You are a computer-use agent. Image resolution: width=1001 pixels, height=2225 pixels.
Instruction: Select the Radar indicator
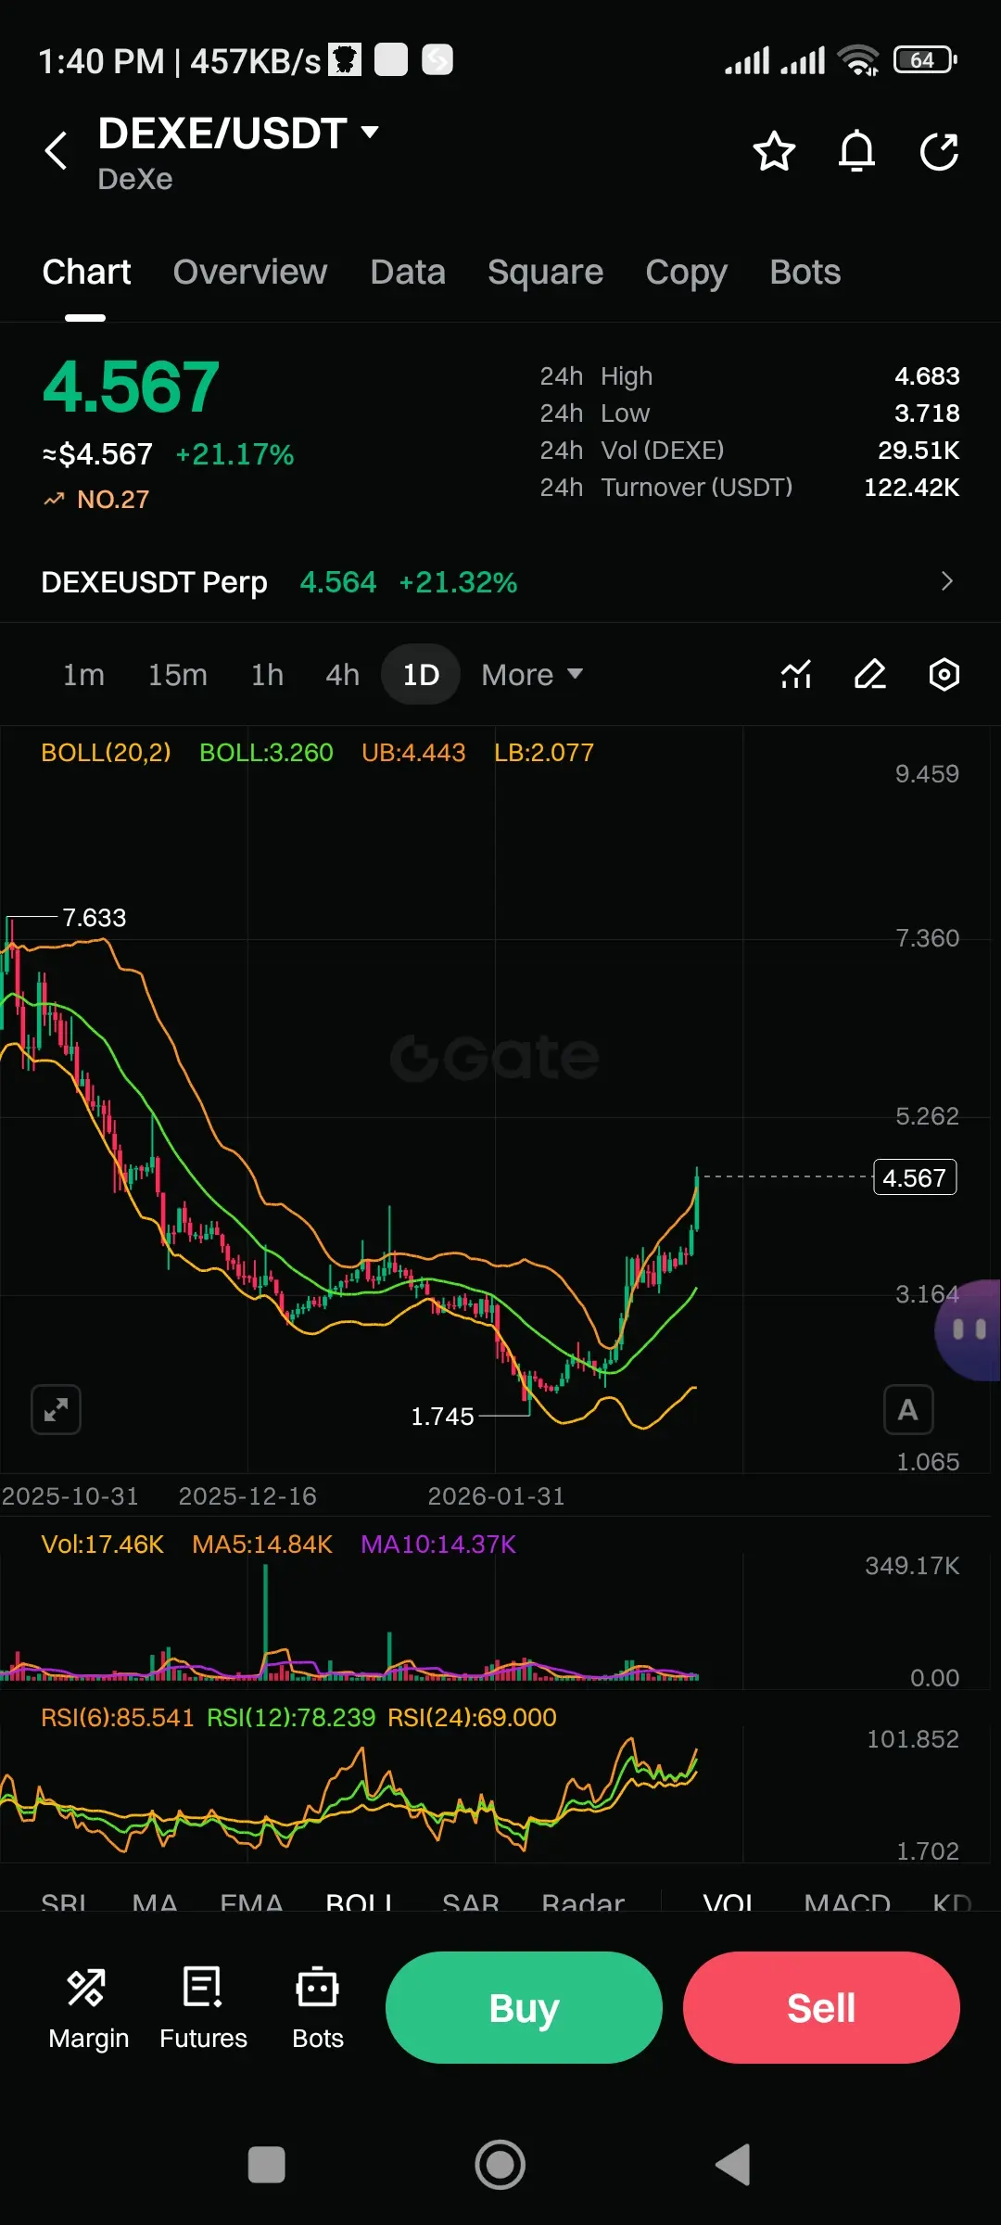click(x=583, y=1904)
